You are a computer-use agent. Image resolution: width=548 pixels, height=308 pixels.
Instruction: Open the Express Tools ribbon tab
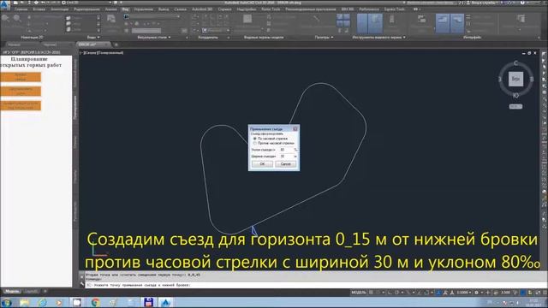[394, 9]
